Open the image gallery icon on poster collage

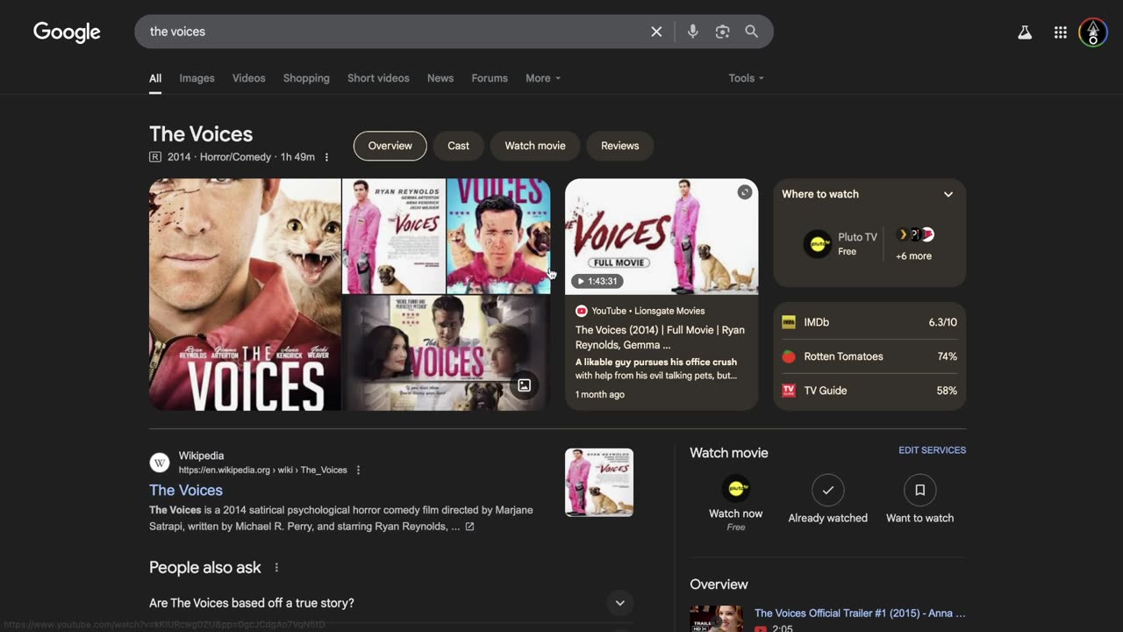coord(524,385)
